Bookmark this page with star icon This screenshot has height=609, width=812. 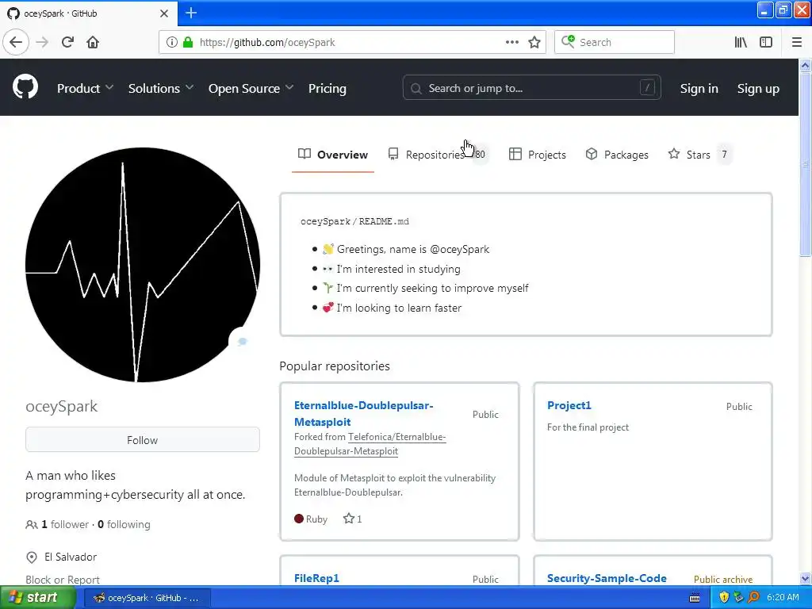pyautogui.click(x=534, y=43)
